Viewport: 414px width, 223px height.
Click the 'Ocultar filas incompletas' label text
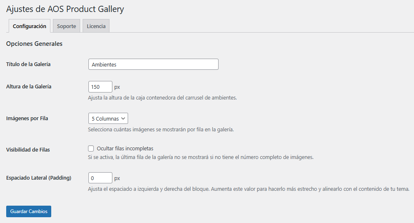tap(125, 149)
